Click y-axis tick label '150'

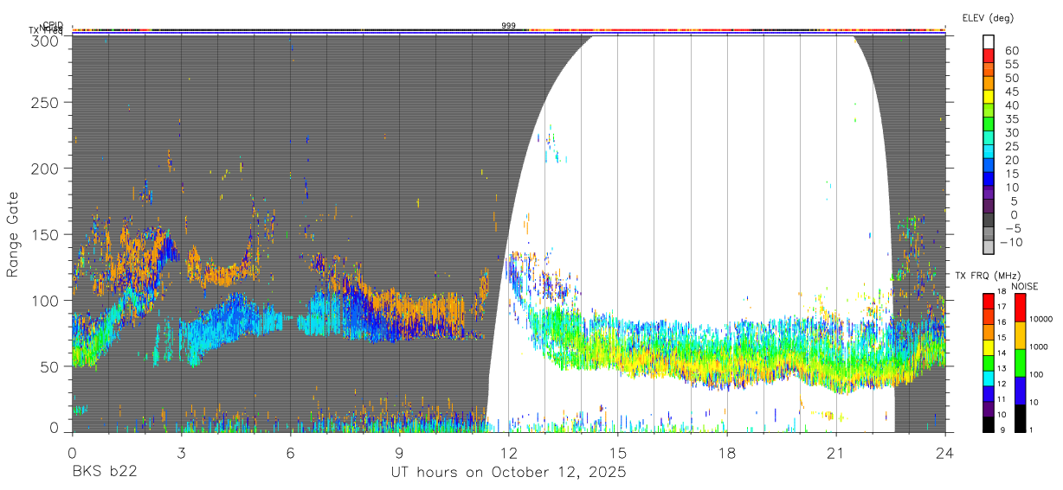46,234
